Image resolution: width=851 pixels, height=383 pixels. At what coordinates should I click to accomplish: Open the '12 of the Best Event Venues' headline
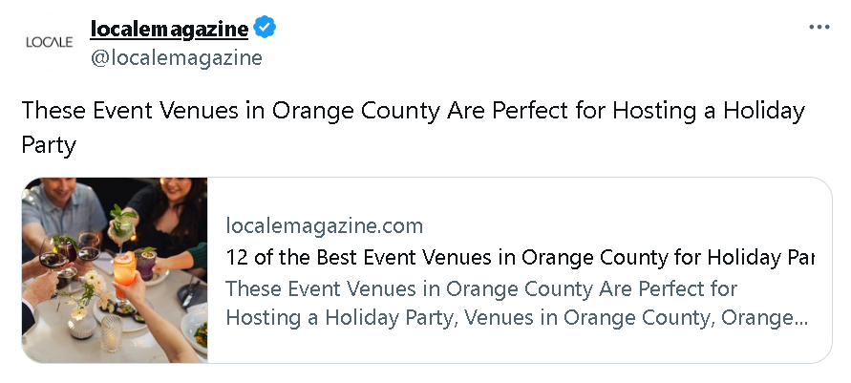click(516, 257)
